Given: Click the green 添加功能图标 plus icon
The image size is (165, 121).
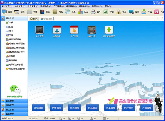Looking at the screenshot, I should click(x=109, y=30).
